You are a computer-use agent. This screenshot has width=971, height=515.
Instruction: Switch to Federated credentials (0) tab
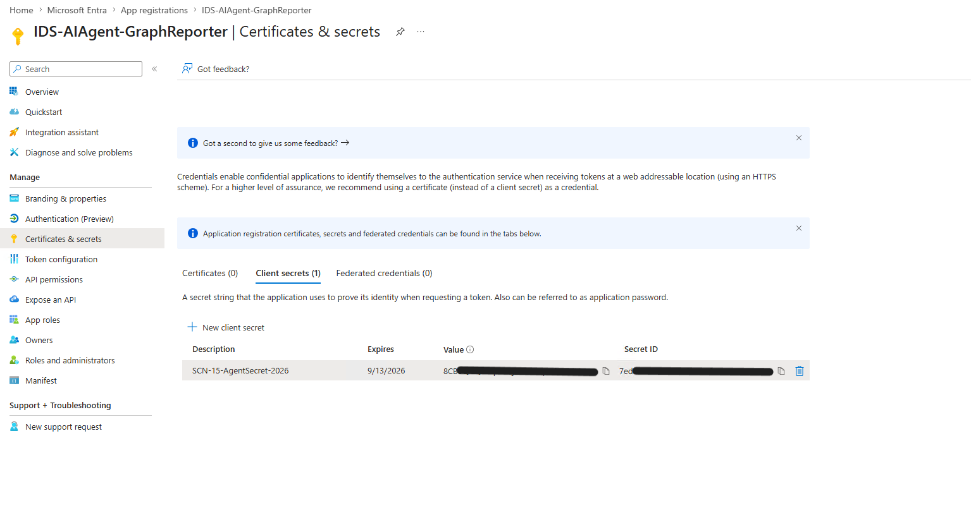[x=384, y=273]
